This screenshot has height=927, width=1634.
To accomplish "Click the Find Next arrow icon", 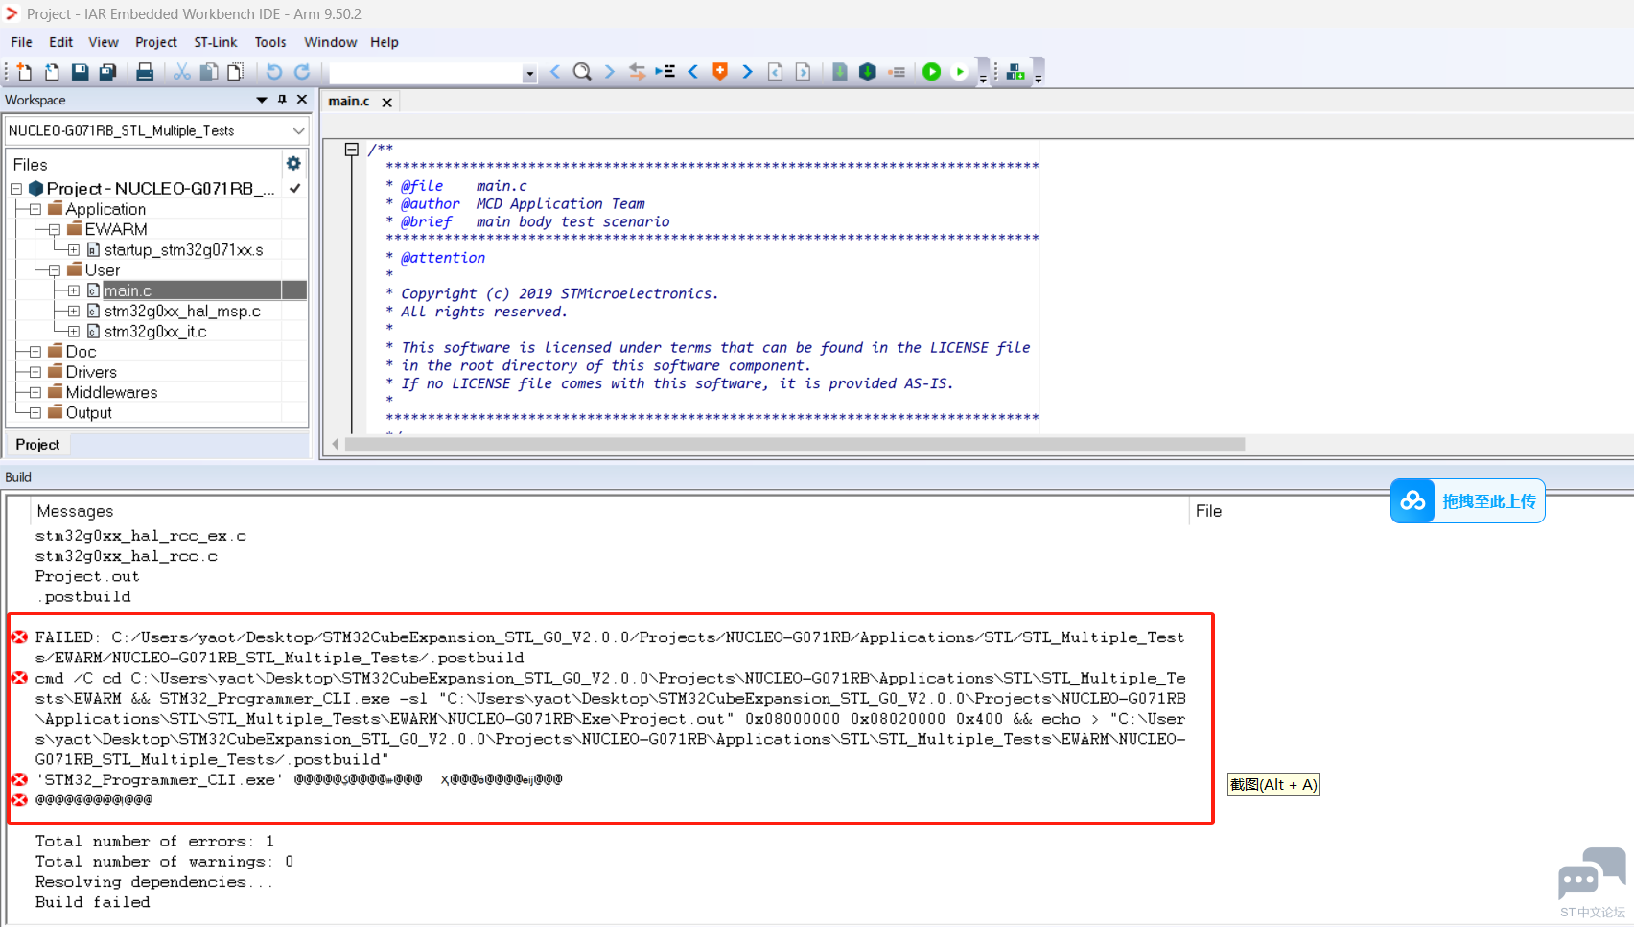I will tap(609, 72).
